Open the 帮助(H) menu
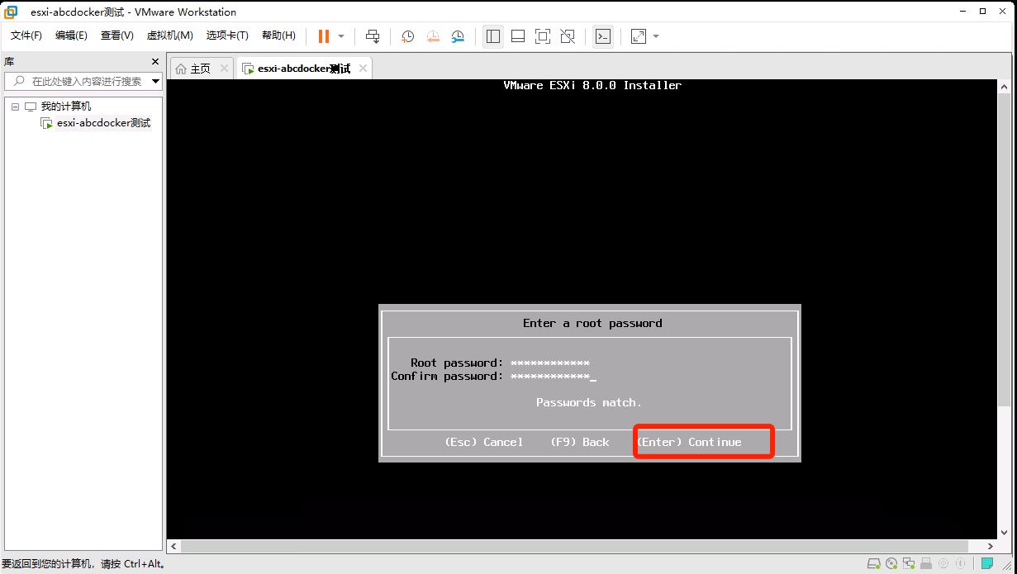This screenshot has width=1017, height=574. [278, 36]
